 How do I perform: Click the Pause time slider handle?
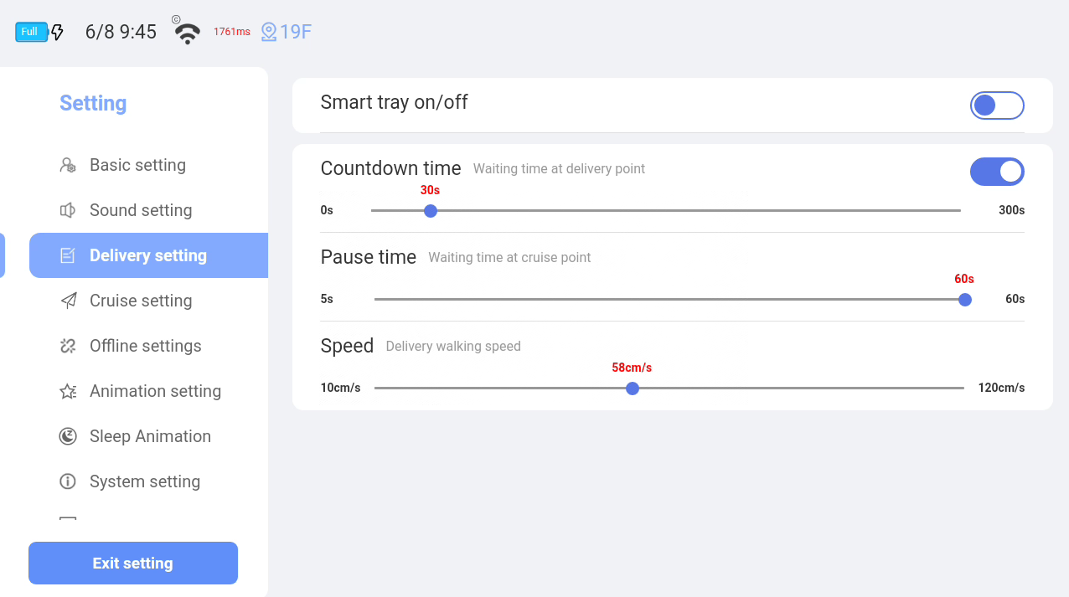click(965, 300)
